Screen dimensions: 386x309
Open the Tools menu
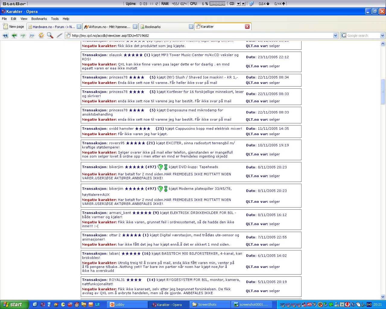click(x=55, y=19)
